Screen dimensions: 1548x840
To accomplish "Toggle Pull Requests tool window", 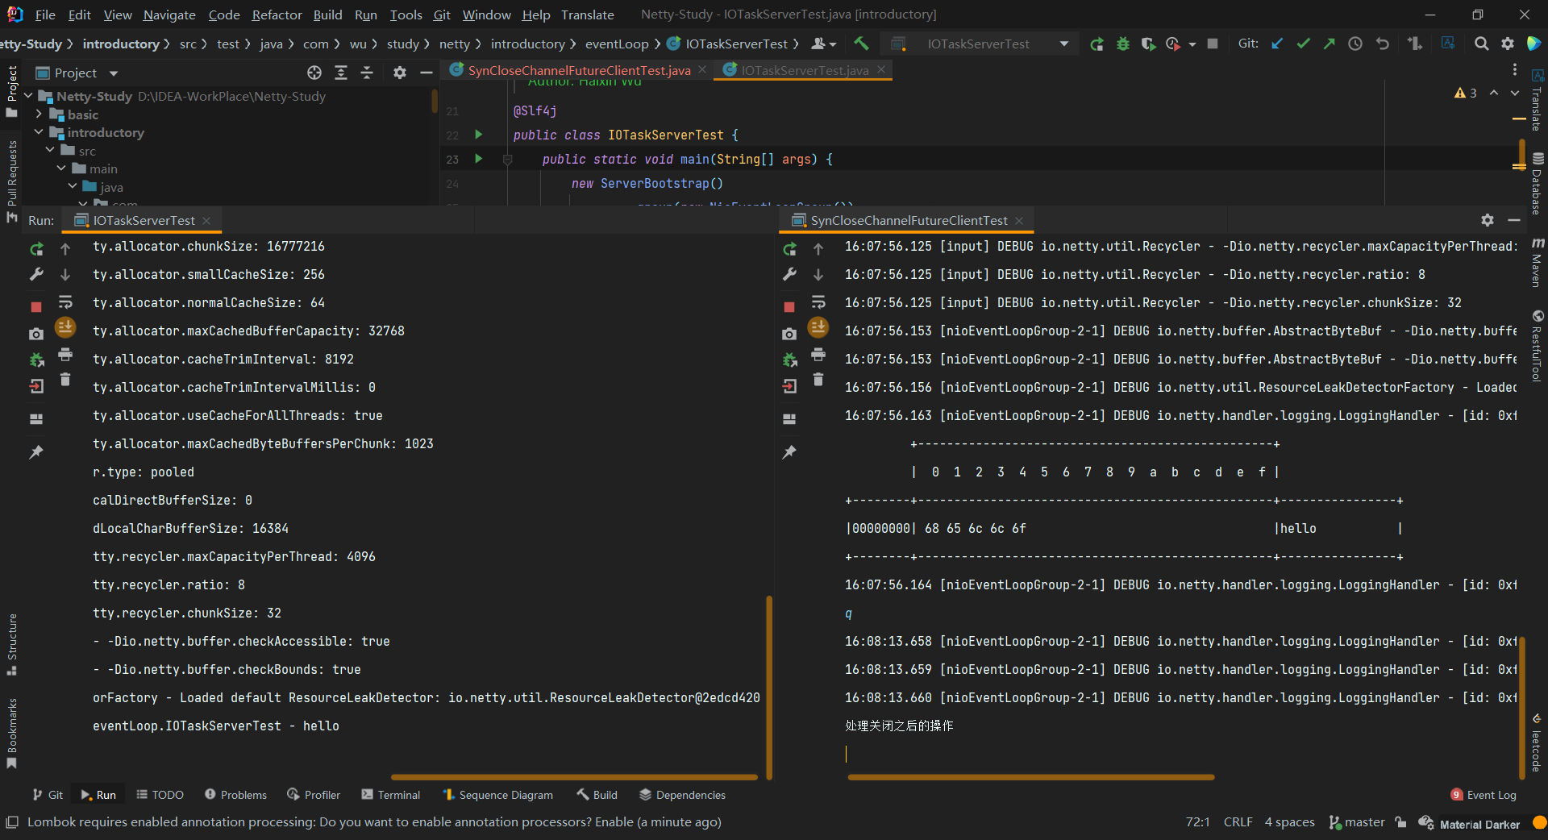I will [11, 181].
